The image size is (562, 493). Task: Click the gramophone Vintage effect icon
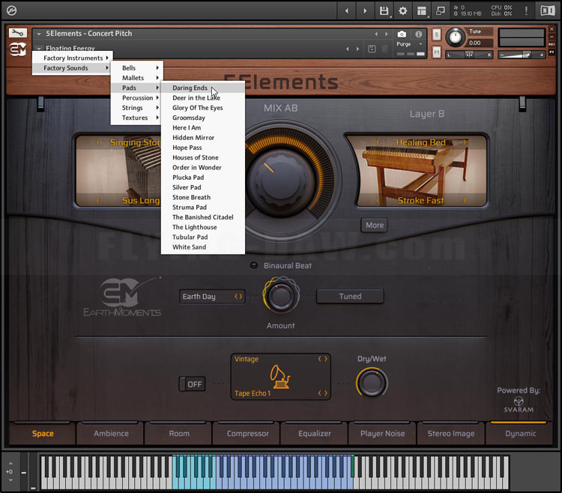click(280, 378)
